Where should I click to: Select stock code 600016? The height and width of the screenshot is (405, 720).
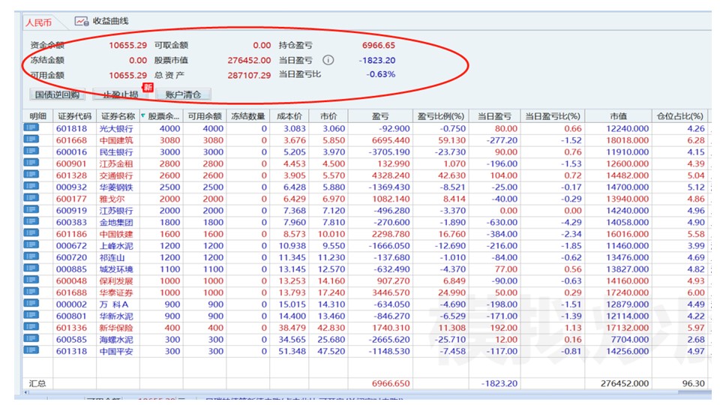(72, 152)
